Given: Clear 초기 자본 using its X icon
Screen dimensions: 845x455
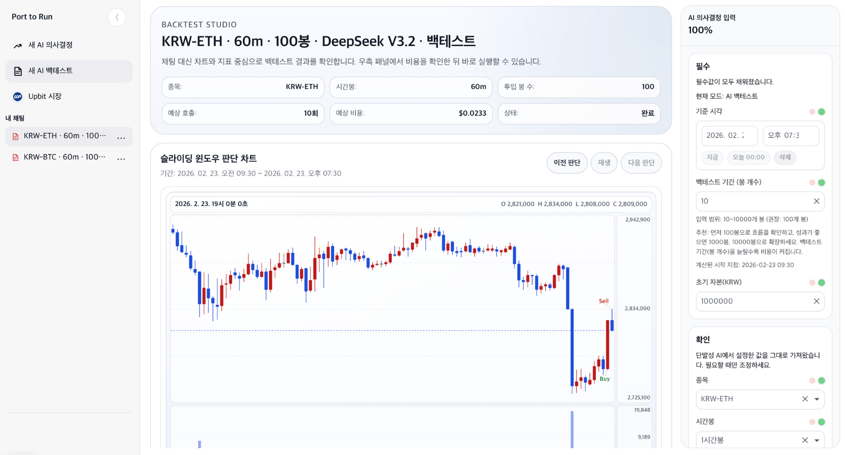Looking at the screenshot, I should point(817,301).
